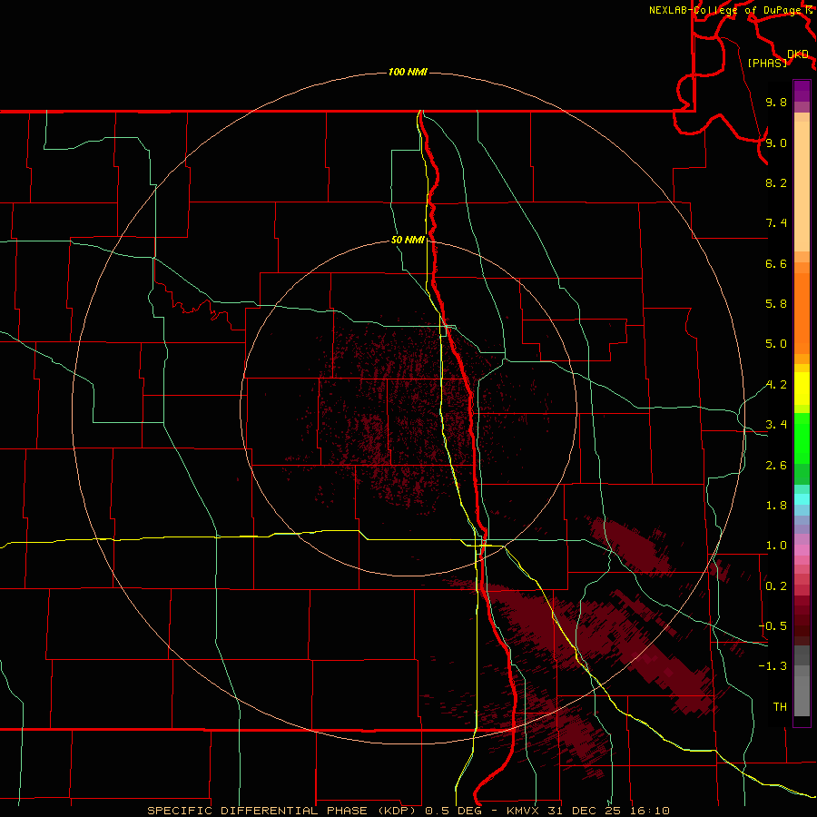Click the "[PHAS]" label above the color scale
Screen dimensions: 817x817
[x=767, y=63]
